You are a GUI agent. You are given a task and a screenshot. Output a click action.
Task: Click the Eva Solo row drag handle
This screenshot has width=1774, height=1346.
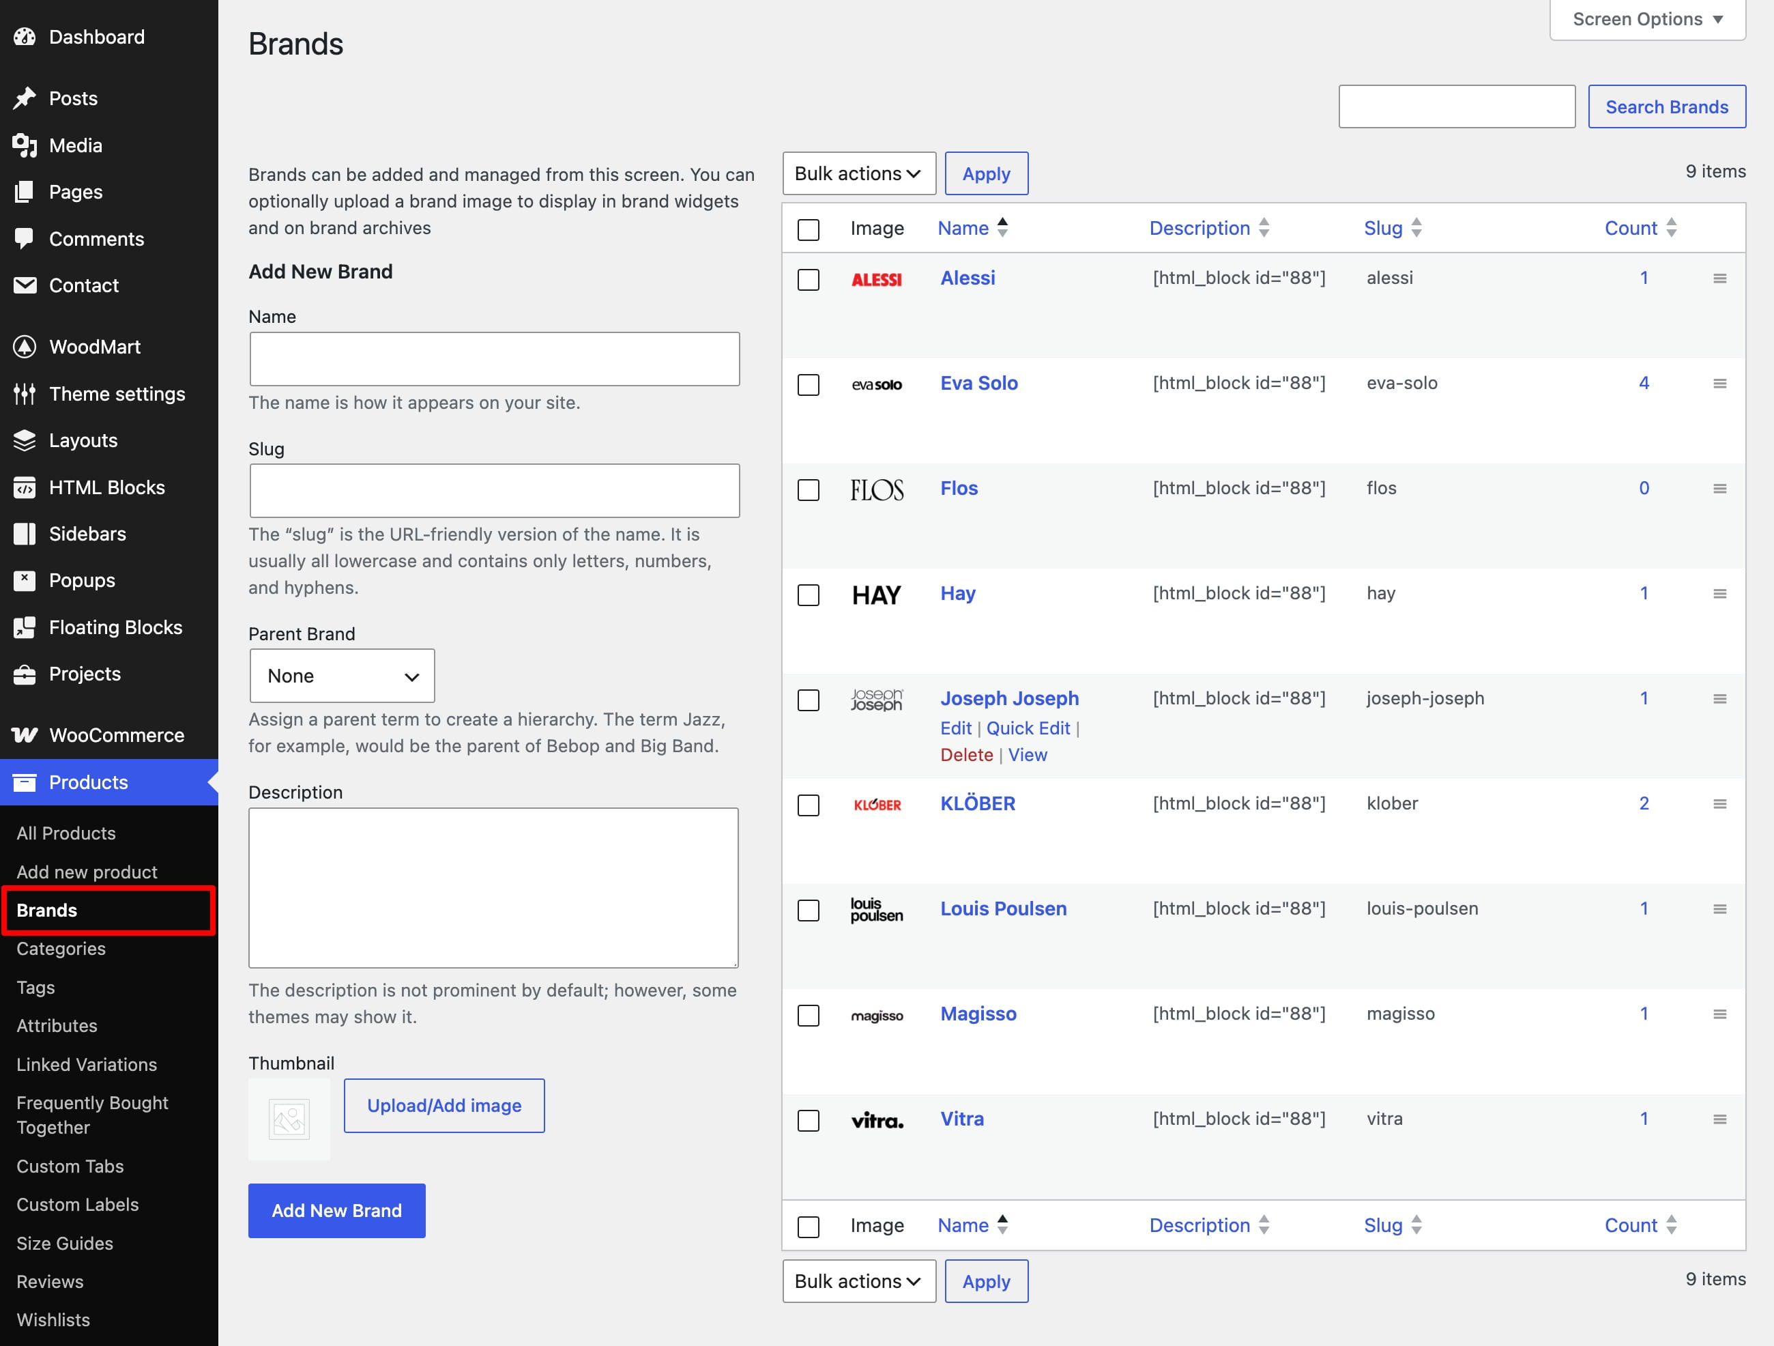pos(1719,384)
